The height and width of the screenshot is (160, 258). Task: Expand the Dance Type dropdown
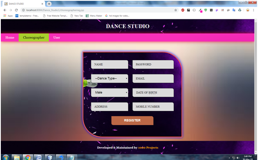[x=110, y=79]
